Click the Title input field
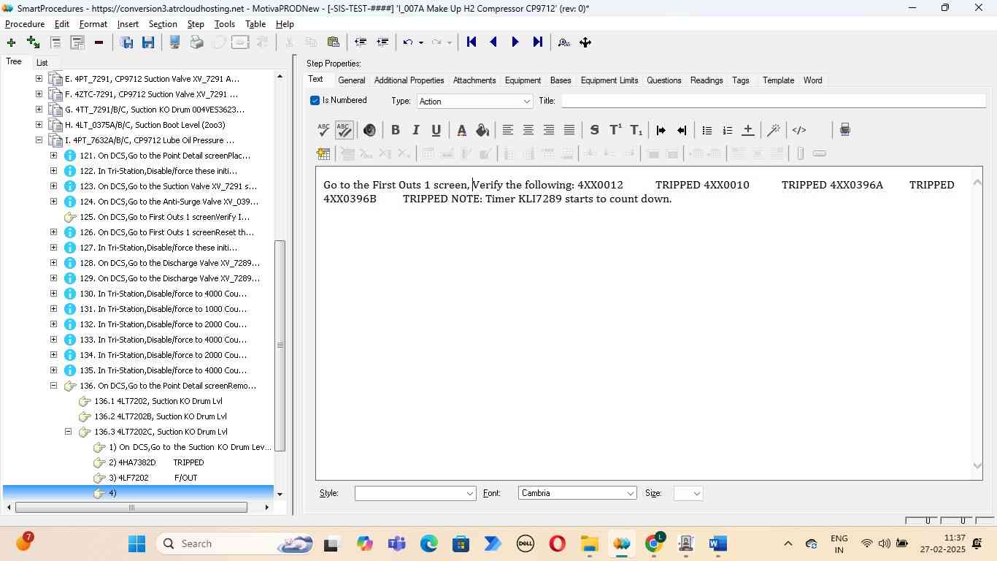Viewport: 997px width, 561px height. (x=774, y=101)
